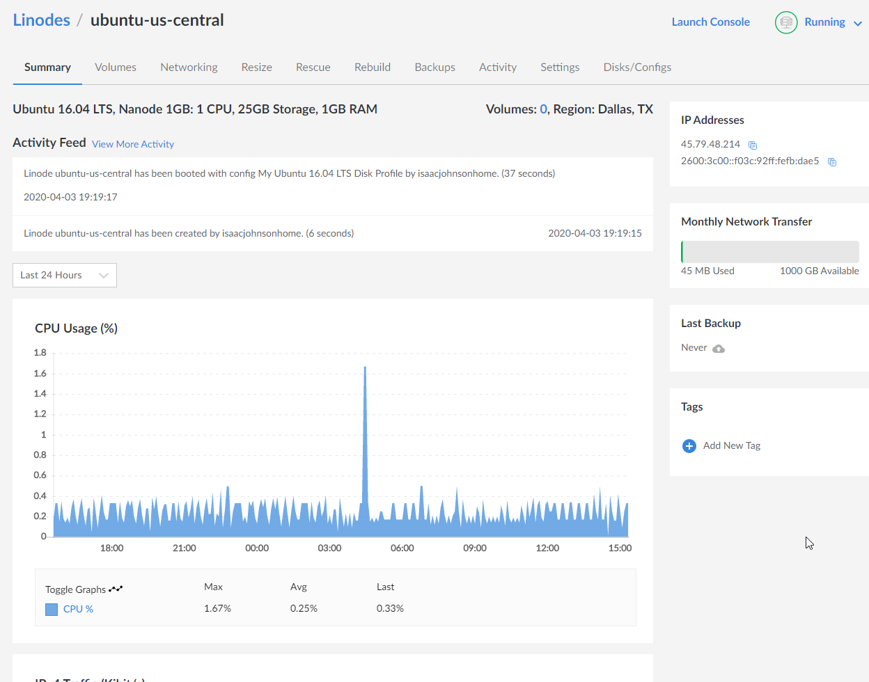Open the Running status dropdown chevron
Viewport: 869px width, 682px height.
point(858,24)
